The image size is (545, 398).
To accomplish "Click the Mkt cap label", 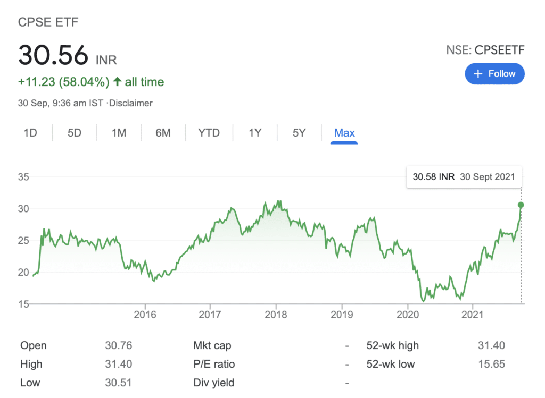I will tap(212, 345).
